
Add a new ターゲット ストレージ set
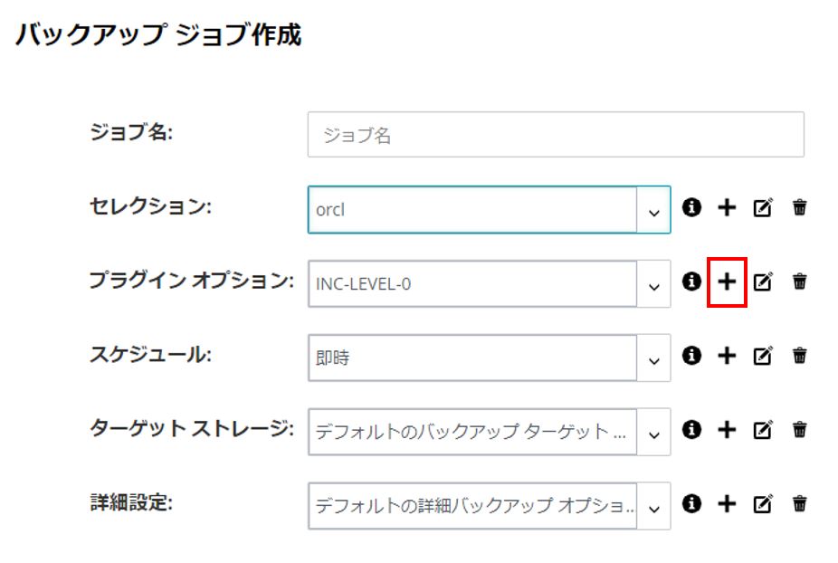point(727,430)
